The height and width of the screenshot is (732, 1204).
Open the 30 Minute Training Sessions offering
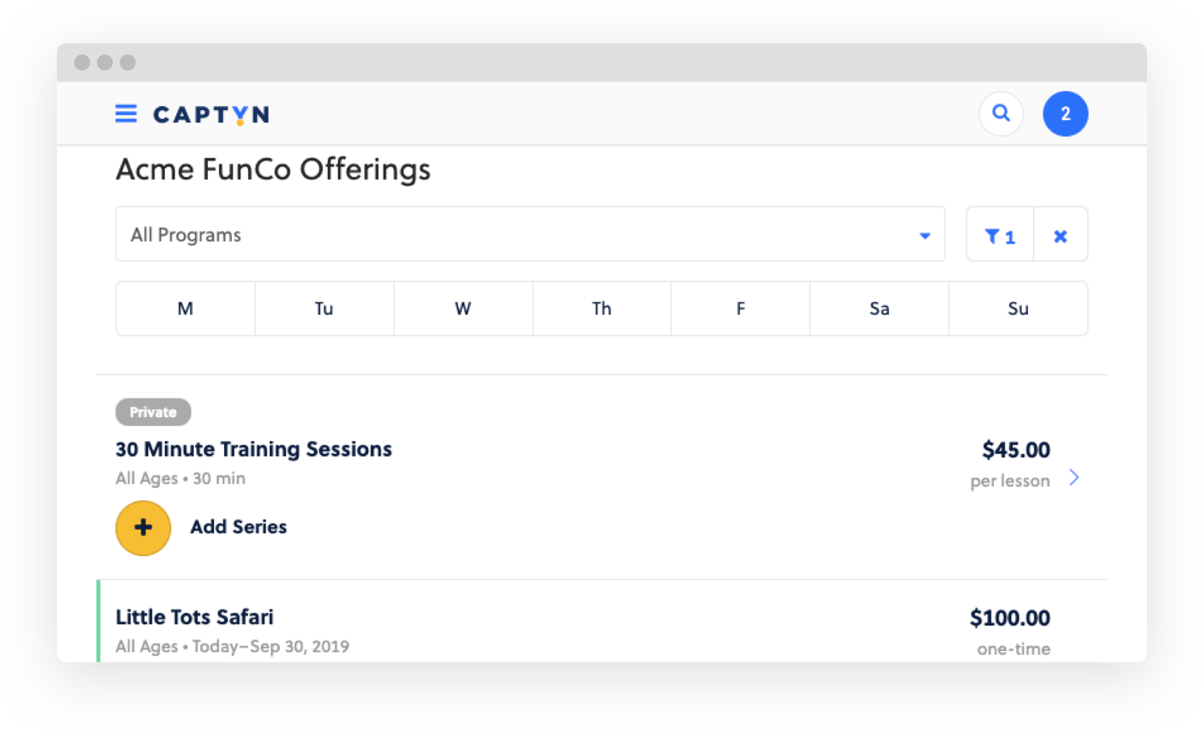pos(254,449)
